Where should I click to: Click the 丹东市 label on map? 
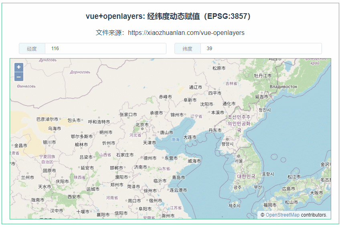[x=215, y=130]
